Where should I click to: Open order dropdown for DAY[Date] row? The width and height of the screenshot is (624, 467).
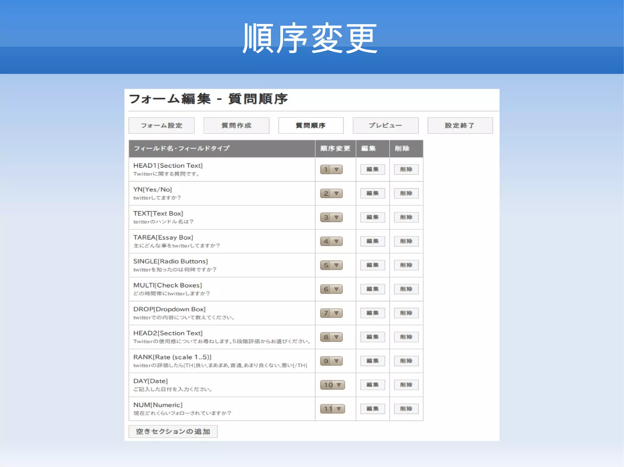(x=332, y=385)
